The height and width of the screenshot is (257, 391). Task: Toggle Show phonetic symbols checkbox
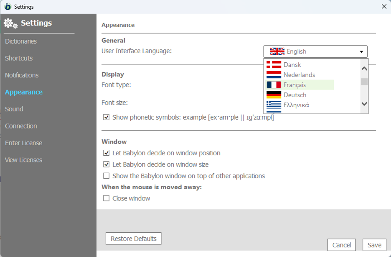point(106,117)
